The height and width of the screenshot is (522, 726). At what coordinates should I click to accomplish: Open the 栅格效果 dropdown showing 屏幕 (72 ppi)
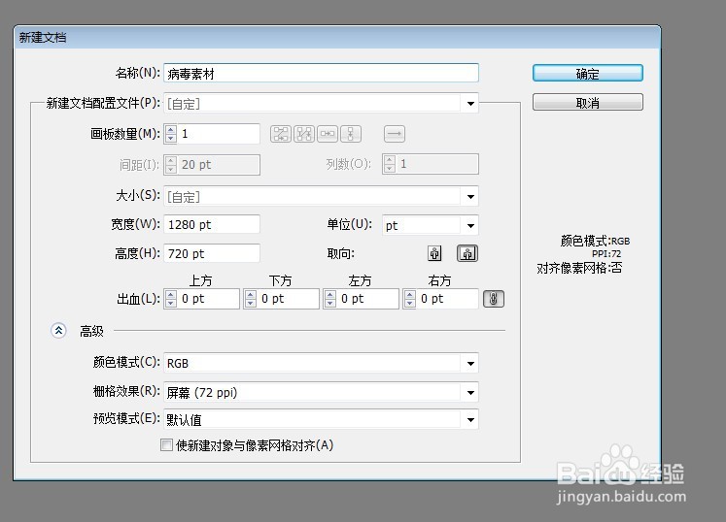coord(321,393)
